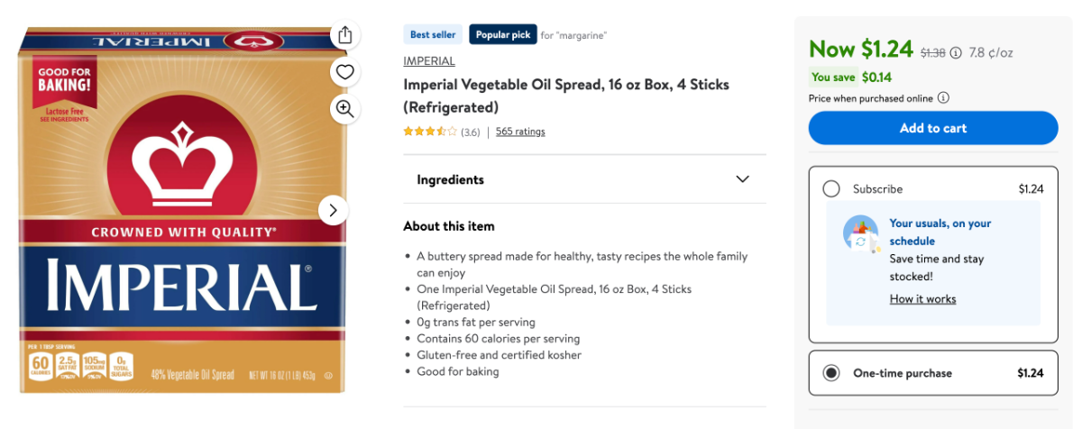Show next product image with arrow
The height and width of the screenshot is (429, 1082).
coord(333,210)
